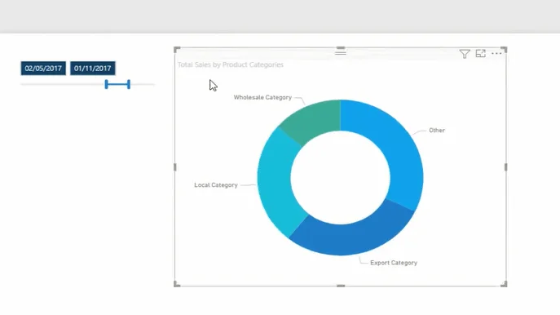Edit the end date 01/11/2017 field
Viewport: 560px width, 315px height.
[92, 69]
